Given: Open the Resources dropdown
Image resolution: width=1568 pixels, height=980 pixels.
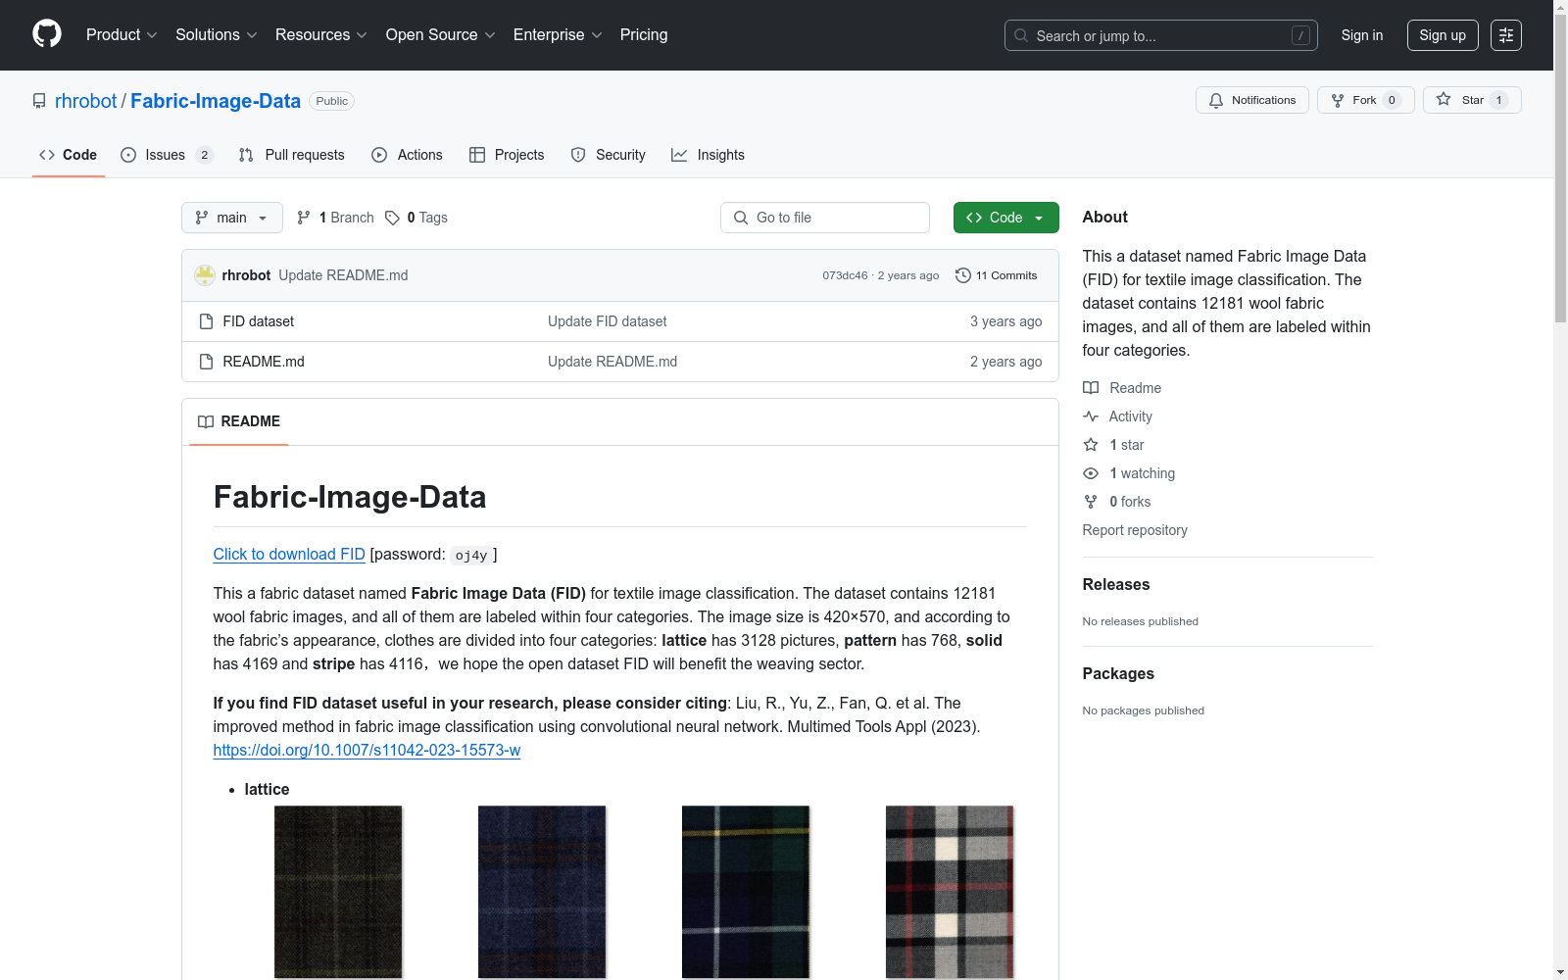Looking at the screenshot, I should pos(321,35).
